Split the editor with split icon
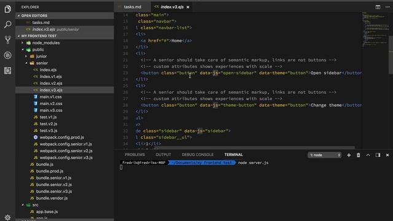Image resolution: width=393 pixels, height=221 pixels. pos(378,7)
